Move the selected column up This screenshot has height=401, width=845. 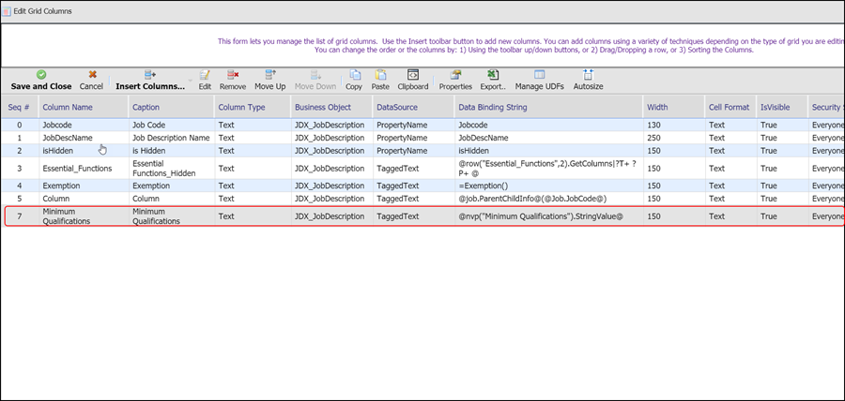click(269, 81)
